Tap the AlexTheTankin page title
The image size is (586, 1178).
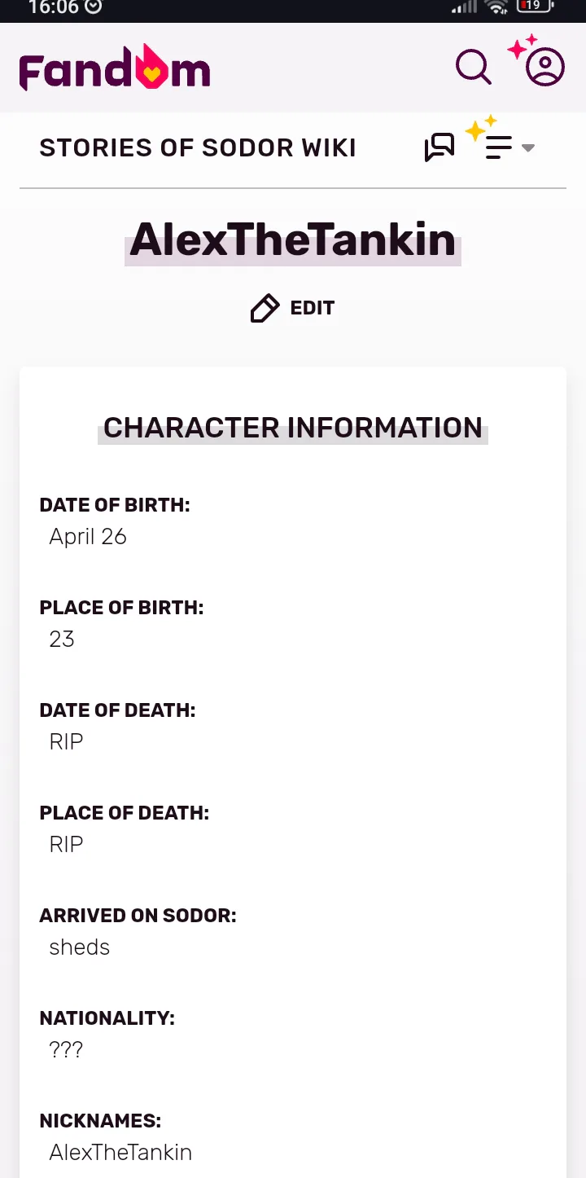pyautogui.click(x=293, y=240)
